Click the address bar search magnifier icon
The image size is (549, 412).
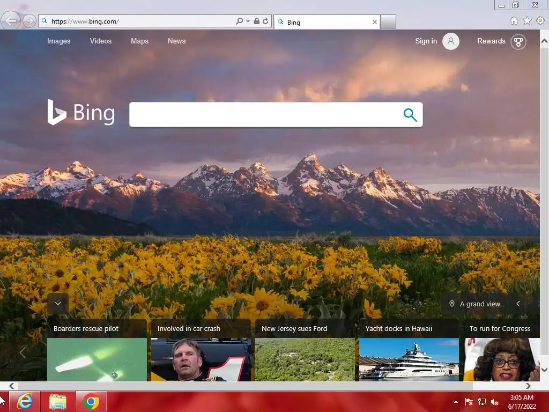point(240,21)
